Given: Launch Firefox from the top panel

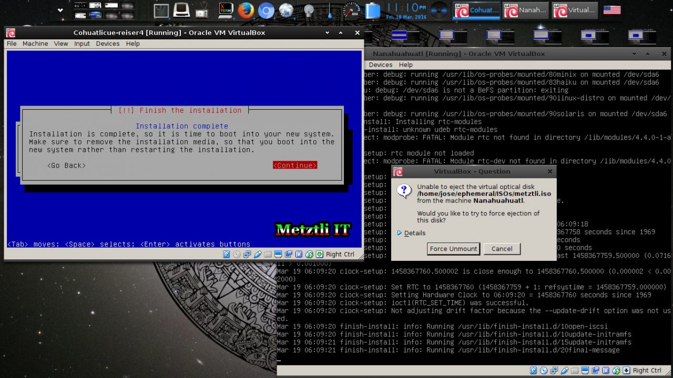Looking at the screenshot, I should pyautogui.click(x=246, y=10).
